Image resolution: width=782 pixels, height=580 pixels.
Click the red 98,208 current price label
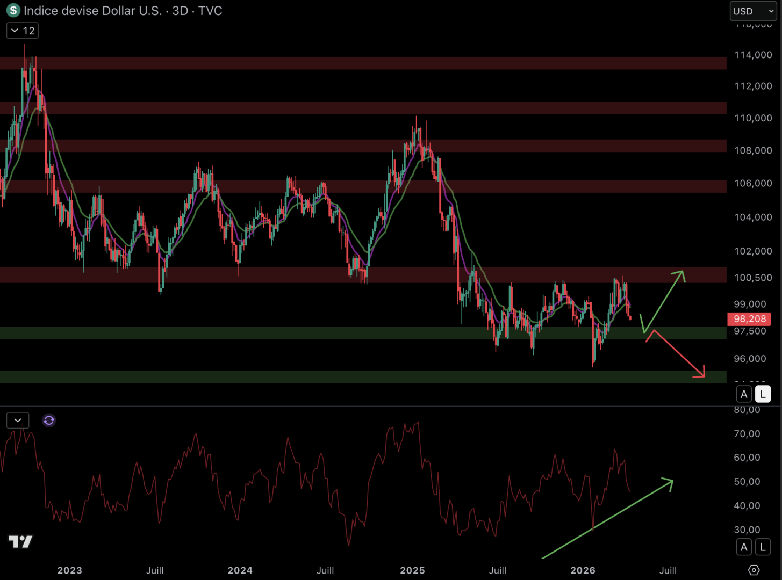(x=749, y=319)
